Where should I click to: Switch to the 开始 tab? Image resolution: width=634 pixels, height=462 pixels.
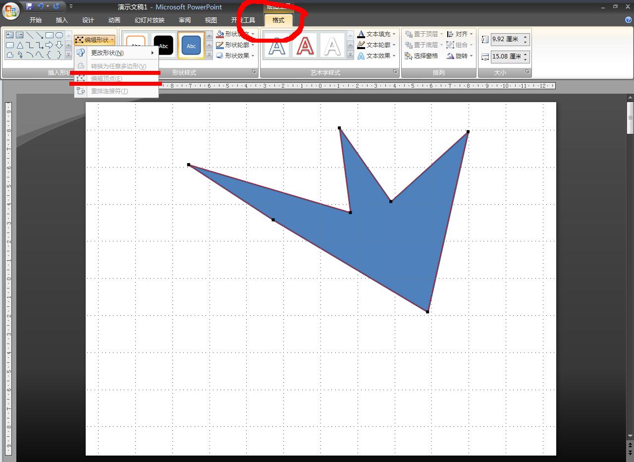click(36, 20)
